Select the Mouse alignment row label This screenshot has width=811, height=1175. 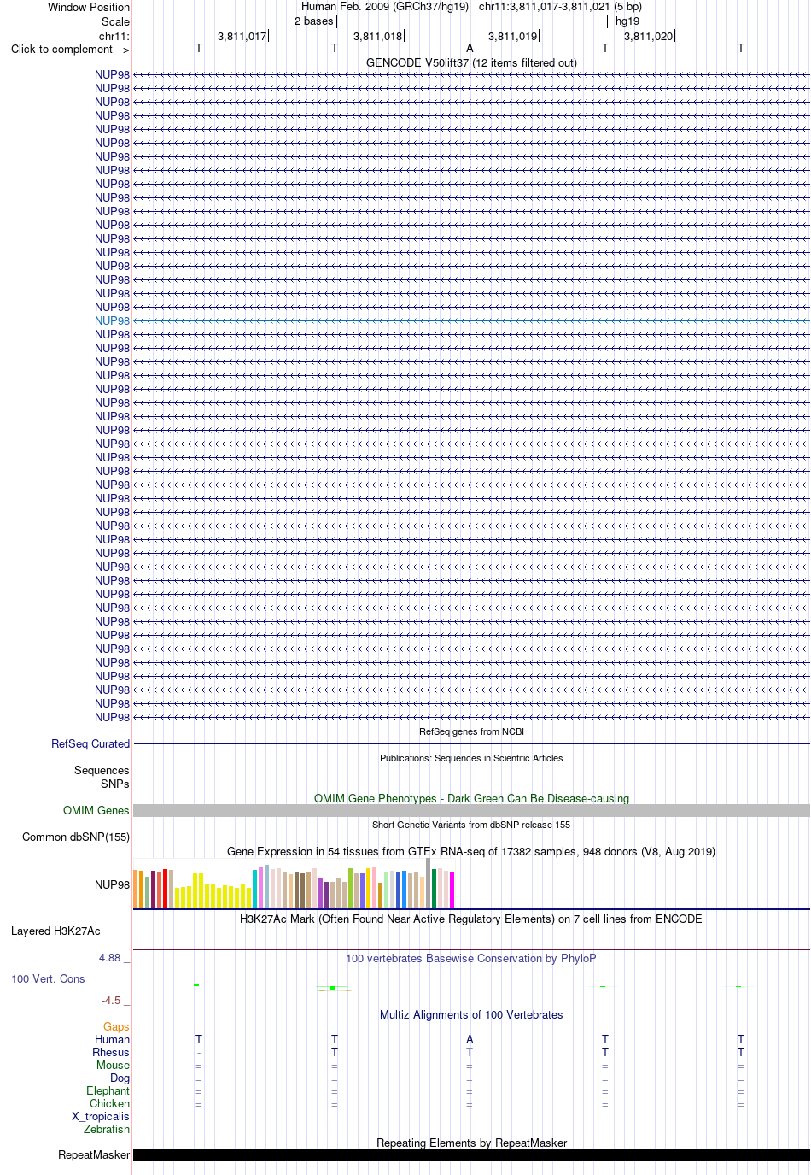(113, 1065)
